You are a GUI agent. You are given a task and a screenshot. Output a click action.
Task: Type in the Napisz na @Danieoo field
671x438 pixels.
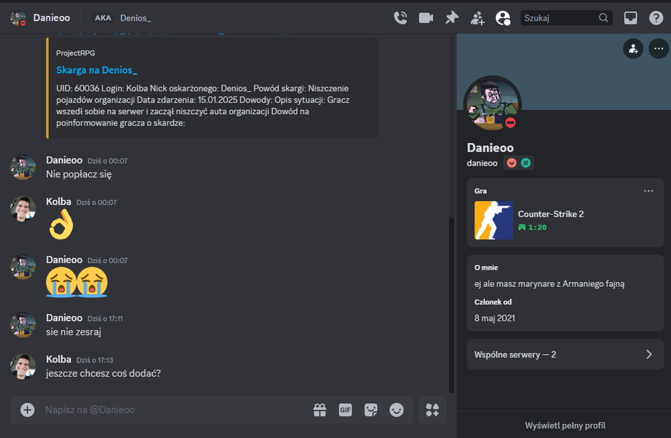click(x=175, y=410)
